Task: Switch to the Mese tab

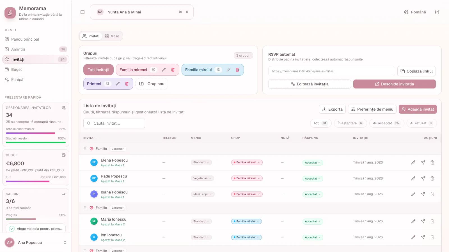Action: [x=112, y=36]
